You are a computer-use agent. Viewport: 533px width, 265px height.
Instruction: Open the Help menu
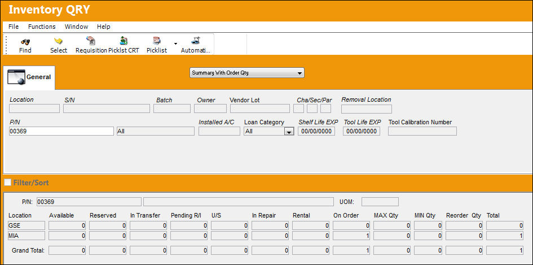point(104,27)
